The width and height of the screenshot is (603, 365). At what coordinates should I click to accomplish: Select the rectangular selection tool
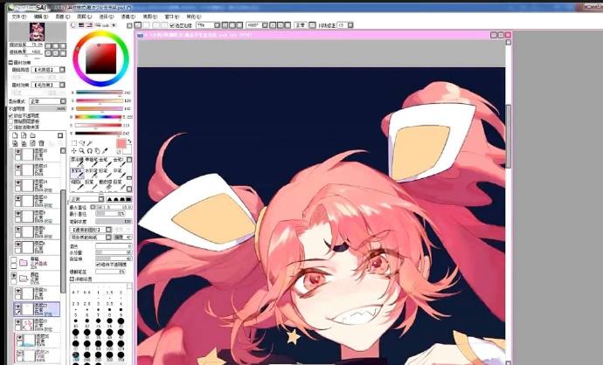74,143
